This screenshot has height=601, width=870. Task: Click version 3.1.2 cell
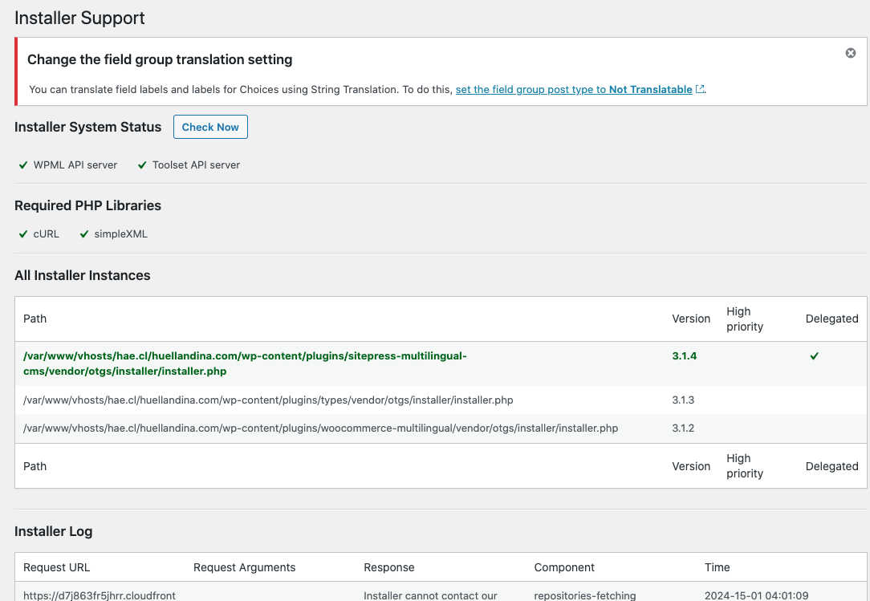pos(683,428)
